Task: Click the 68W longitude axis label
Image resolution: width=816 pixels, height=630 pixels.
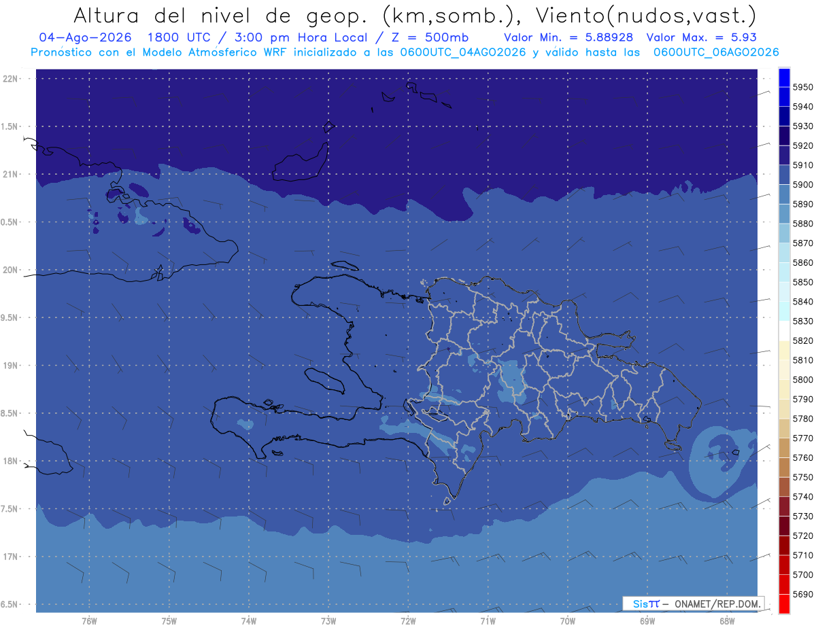Action: pyautogui.click(x=727, y=620)
